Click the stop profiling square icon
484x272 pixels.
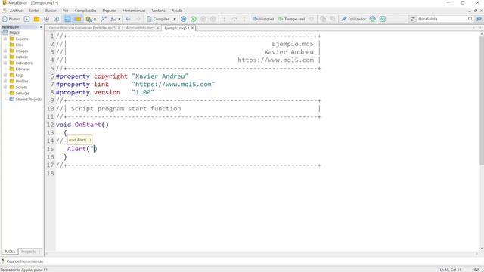312,19
